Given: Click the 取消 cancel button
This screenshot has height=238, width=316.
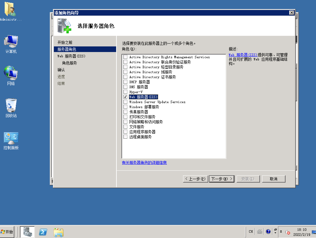Looking at the screenshot, I should (274, 179).
